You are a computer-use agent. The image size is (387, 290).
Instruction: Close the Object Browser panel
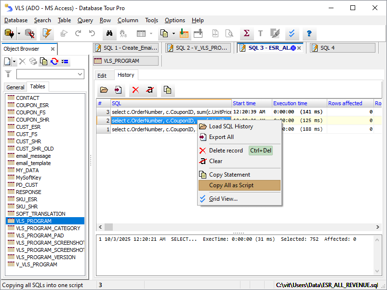(x=52, y=49)
